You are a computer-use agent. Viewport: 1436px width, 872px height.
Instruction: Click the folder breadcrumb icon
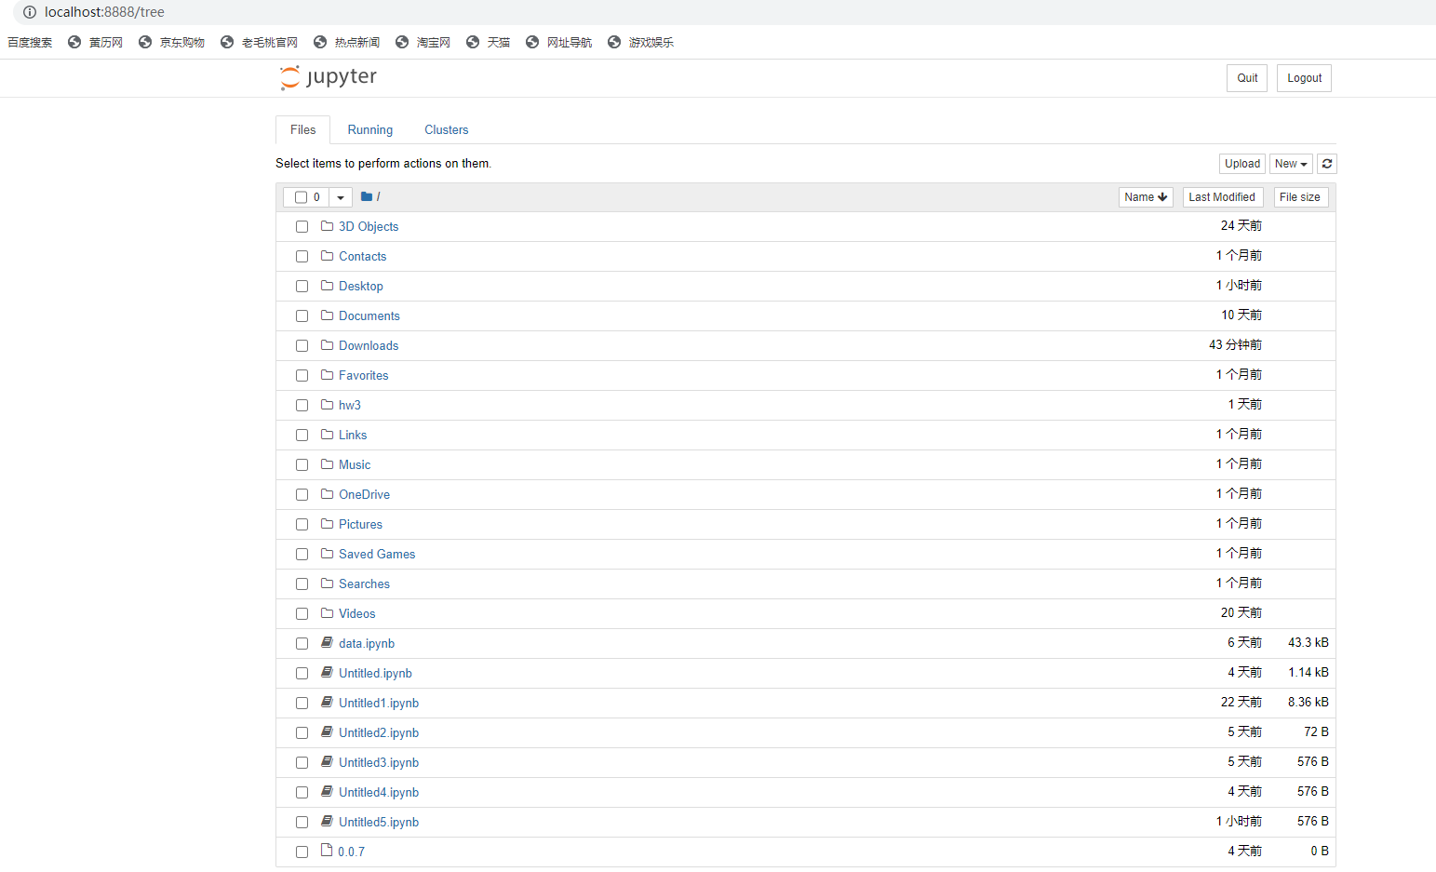tap(367, 196)
